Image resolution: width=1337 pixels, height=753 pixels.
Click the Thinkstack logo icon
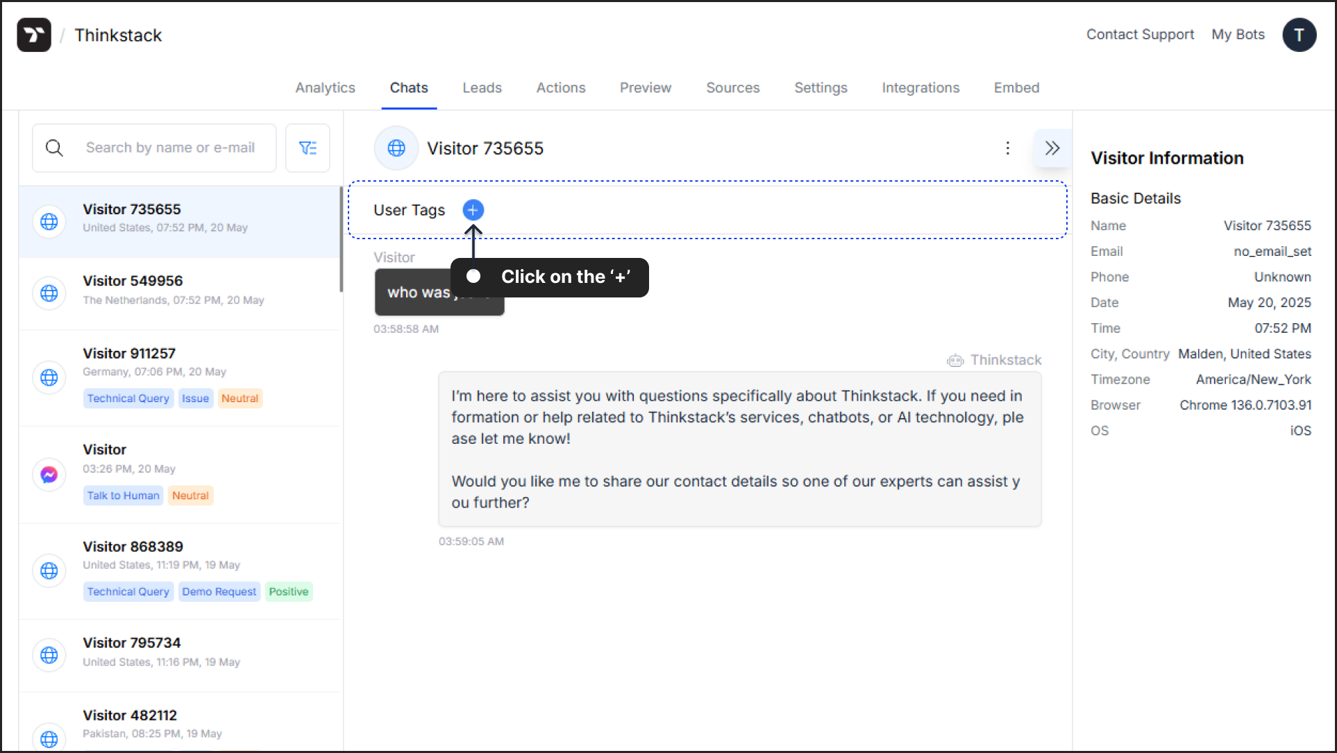[34, 35]
